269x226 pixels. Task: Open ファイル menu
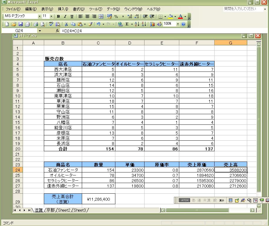pos(13,9)
